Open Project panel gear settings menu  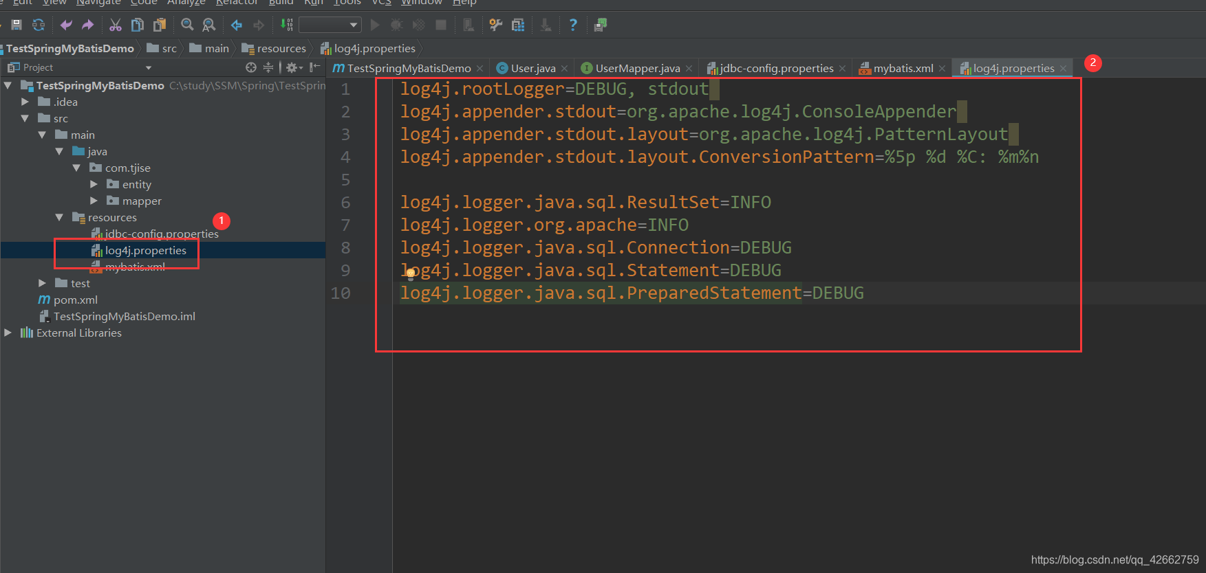(x=294, y=67)
